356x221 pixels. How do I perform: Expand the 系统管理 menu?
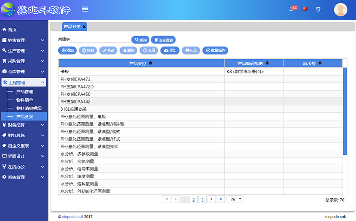(x=24, y=177)
